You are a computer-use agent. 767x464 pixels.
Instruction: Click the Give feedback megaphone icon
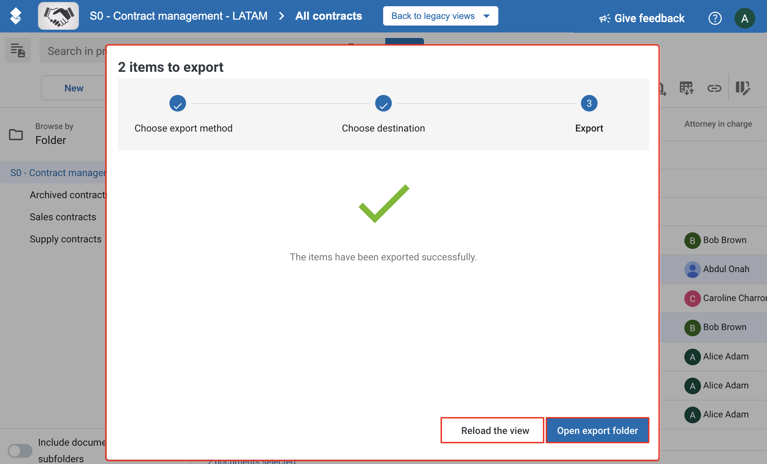(605, 18)
